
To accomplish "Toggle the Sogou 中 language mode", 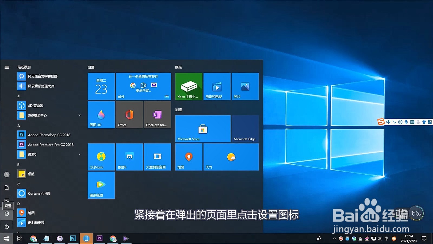I will [388, 122].
